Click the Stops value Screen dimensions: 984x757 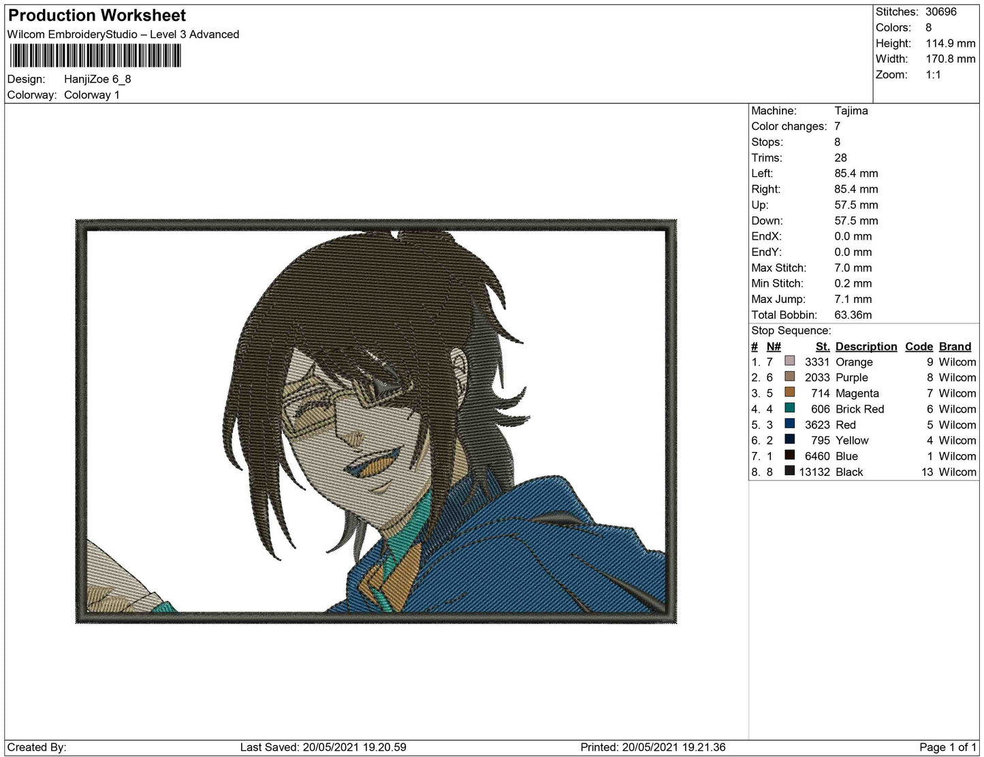tap(838, 142)
